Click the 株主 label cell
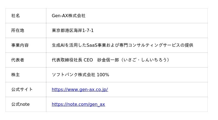Image resolution: width=218 pixels, height=120 pixels. pos(16,75)
